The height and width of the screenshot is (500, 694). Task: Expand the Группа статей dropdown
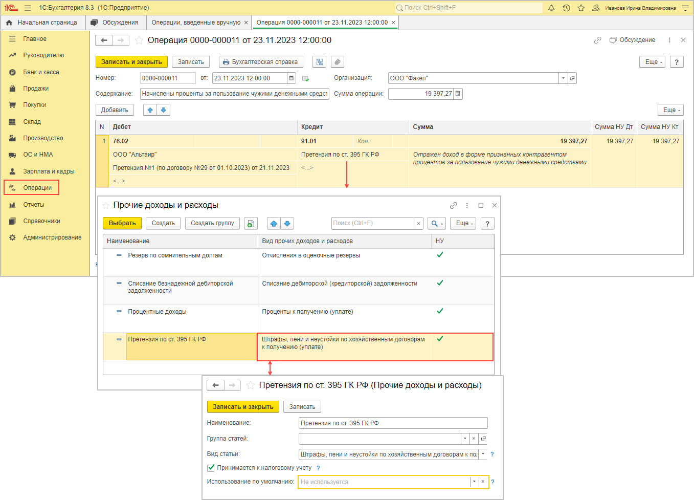click(x=464, y=439)
